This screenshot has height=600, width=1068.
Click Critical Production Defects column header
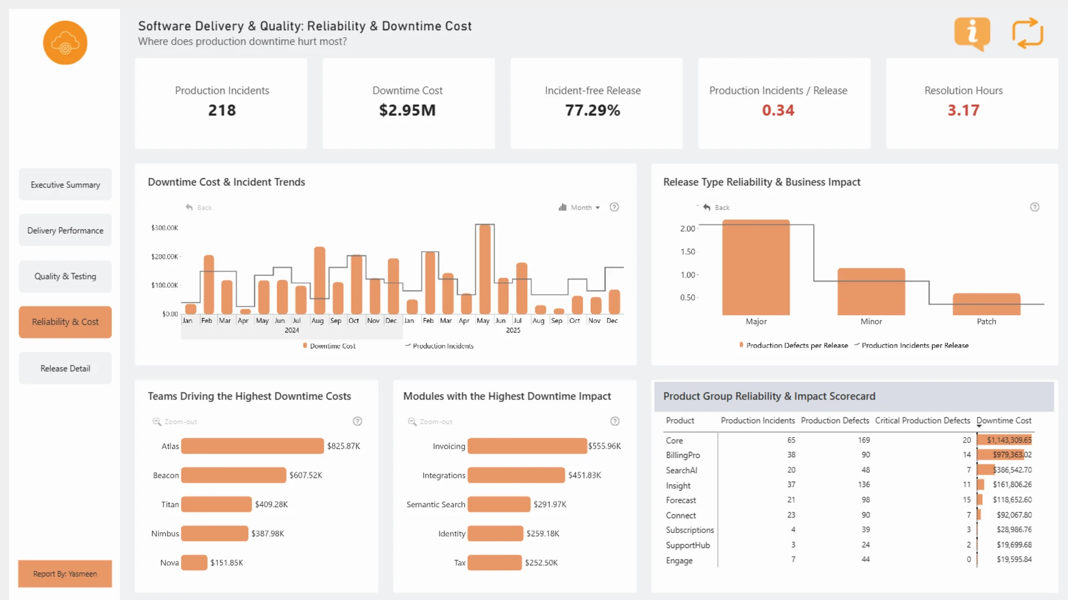[922, 421]
